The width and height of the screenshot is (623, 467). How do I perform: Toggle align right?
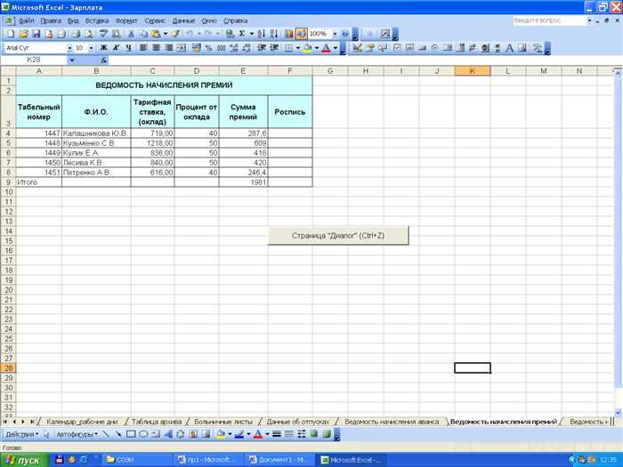[169, 48]
